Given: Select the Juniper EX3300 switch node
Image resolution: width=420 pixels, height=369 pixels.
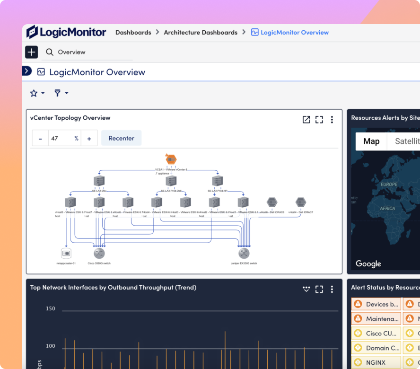Looking at the screenshot, I should coord(244,253).
